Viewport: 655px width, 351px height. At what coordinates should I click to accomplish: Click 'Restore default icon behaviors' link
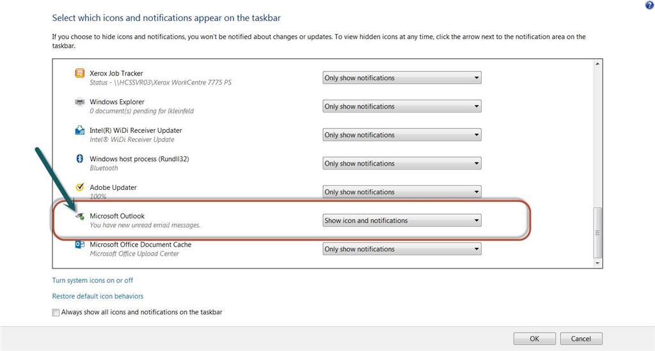pyautogui.click(x=98, y=296)
